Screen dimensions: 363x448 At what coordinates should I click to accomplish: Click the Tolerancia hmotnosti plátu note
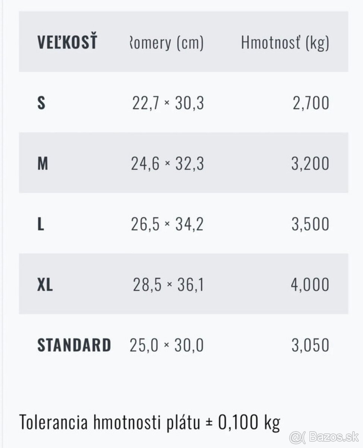coord(149,422)
